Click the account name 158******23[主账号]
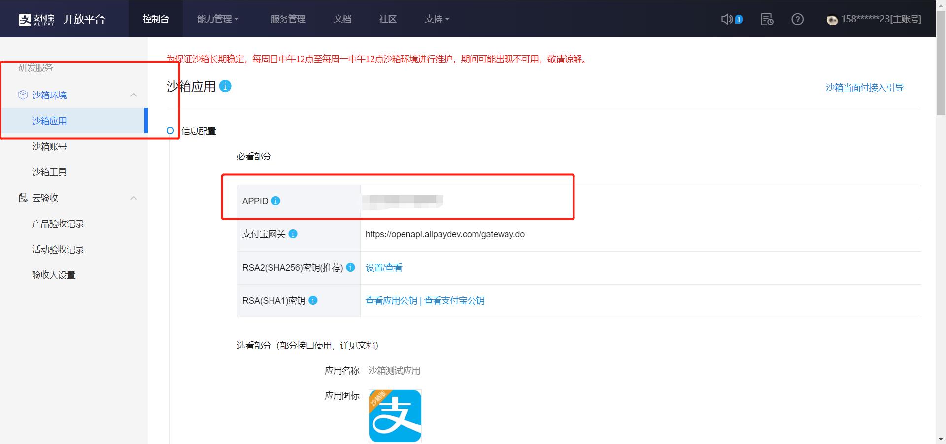Image resolution: width=946 pixels, height=444 pixels. pyautogui.click(x=881, y=19)
